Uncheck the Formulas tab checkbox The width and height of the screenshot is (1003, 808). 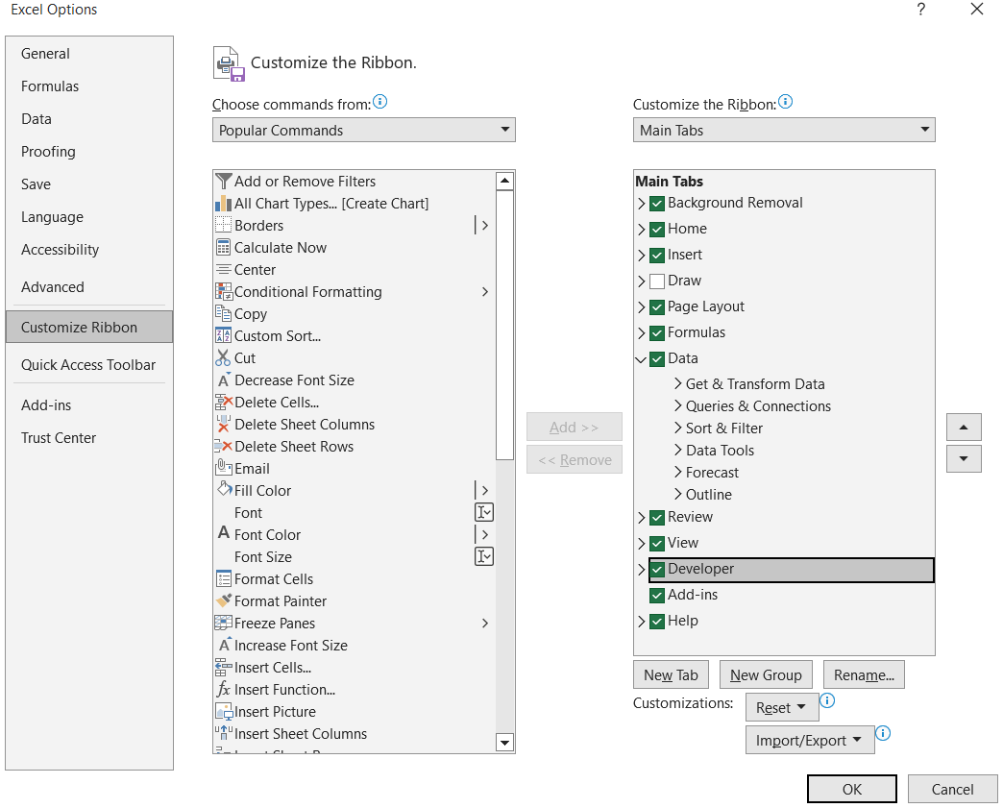point(657,333)
